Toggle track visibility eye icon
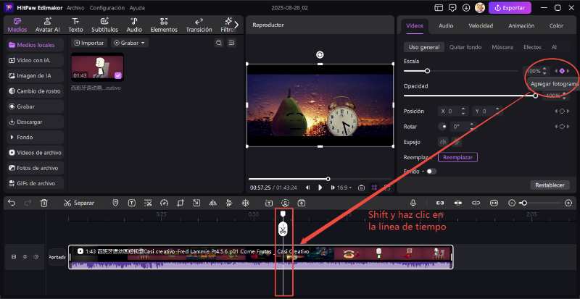Image resolution: width=580 pixels, height=299 pixels. click(24, 257)
